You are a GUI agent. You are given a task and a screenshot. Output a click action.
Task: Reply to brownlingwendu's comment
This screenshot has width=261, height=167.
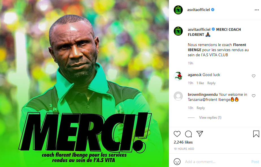[201, 108]
